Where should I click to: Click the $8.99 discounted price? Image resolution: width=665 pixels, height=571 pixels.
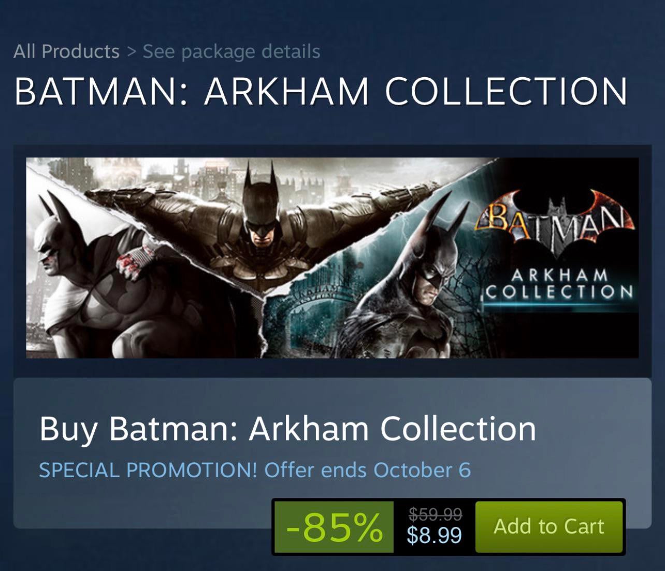[434, 535]
